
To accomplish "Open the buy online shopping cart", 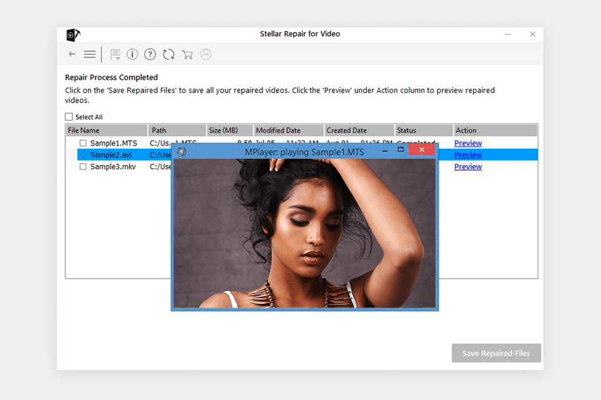I will (x=187, y=54).
